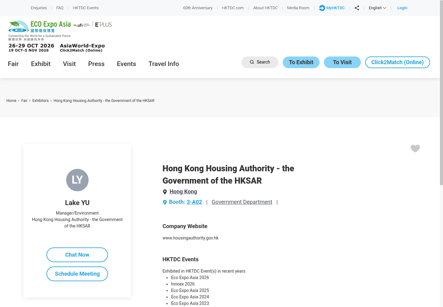Viewport: 443px width, 307px height.
Task: Click 'Innoex 2026' in events list
Action: click(183, 284)
